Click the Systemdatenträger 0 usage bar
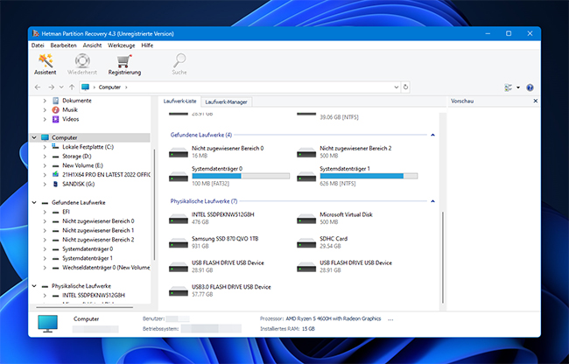Screen dimensions: 569x364 (x=241, y=176)
